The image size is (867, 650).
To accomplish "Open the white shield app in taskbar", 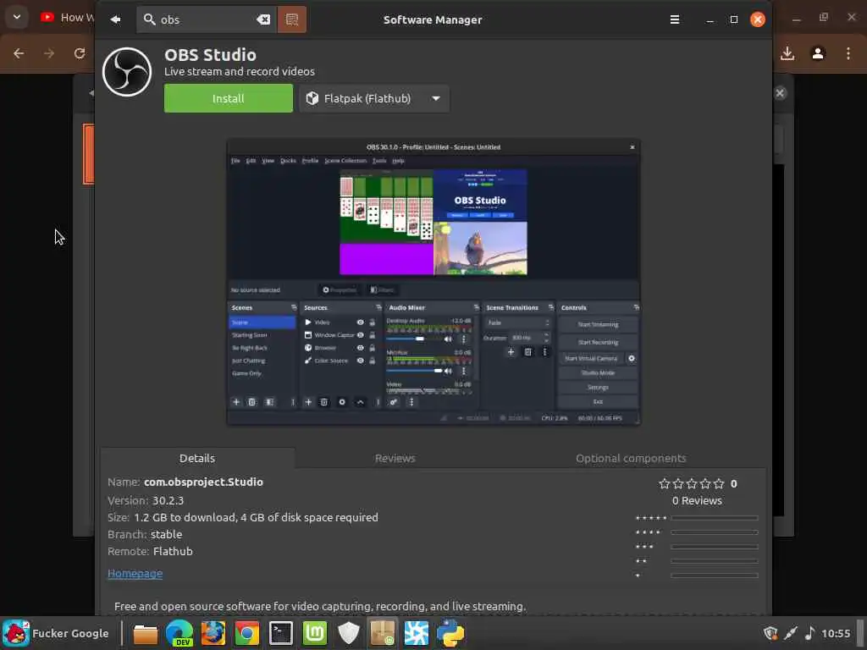I will 348,633.
